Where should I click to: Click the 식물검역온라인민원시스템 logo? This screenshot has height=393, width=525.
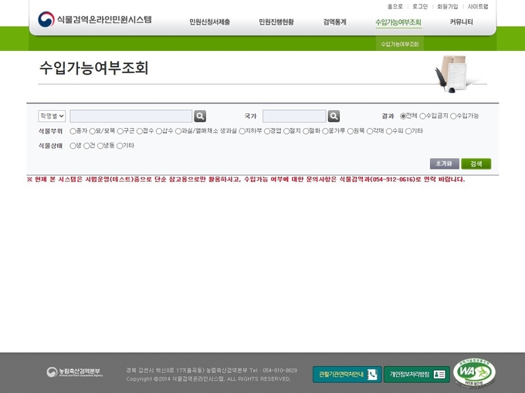pyautogui.click(x=95, y=19)
